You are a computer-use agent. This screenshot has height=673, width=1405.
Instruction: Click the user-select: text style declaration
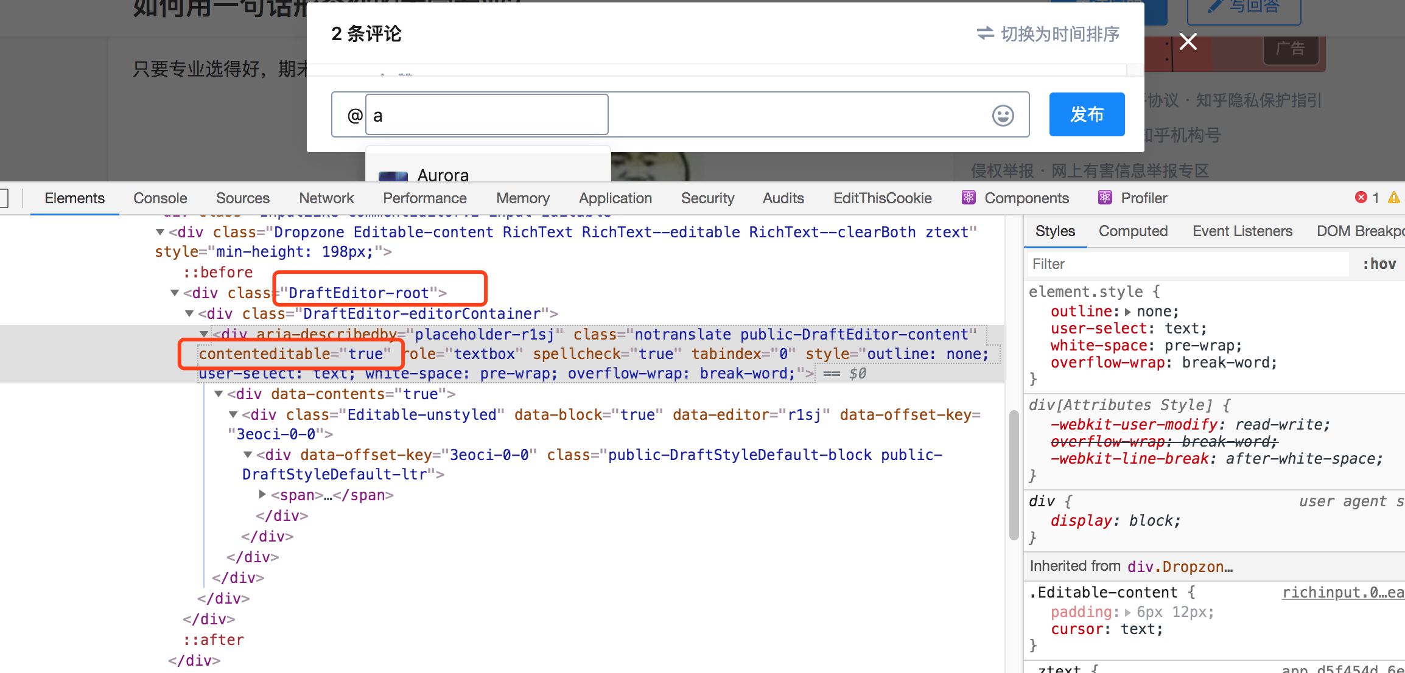tap(1129, 329)
